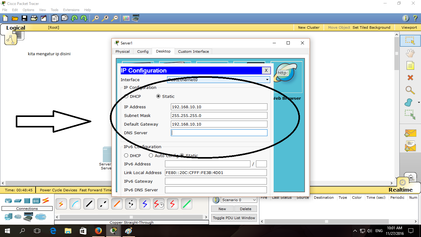Expand the Draw Polygon tool arrow
Viewport: 421px width, 237px height.
click(x=419, y=102)
